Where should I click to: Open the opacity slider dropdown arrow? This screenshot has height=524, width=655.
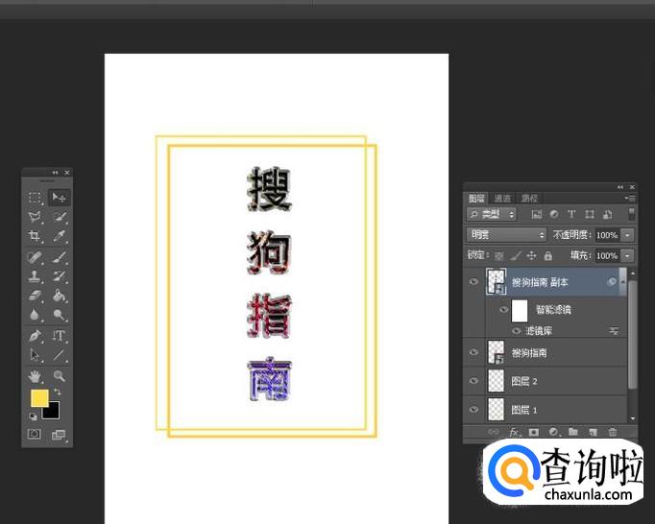(x=627, y=235)
